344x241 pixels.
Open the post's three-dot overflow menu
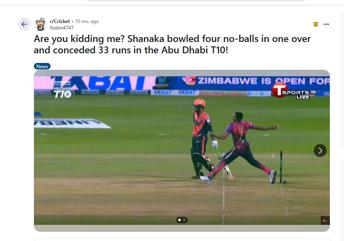pos(326,24)
